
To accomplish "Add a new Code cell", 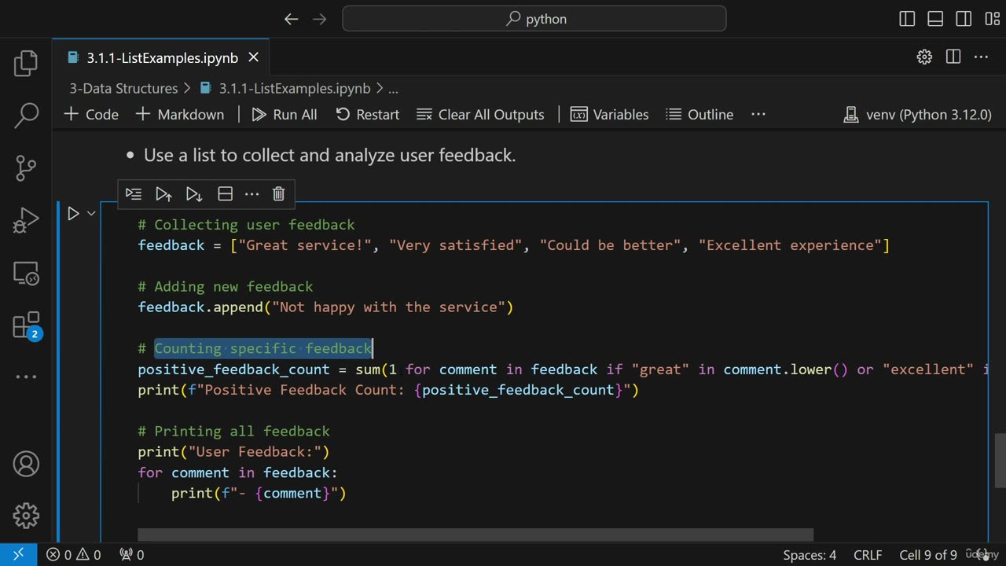I will pyautogui.click(x=91, y=114).
